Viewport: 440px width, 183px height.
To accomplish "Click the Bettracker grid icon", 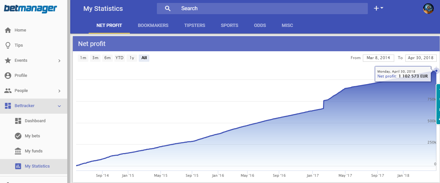I will pyautogui.click(x=8, y=105).
